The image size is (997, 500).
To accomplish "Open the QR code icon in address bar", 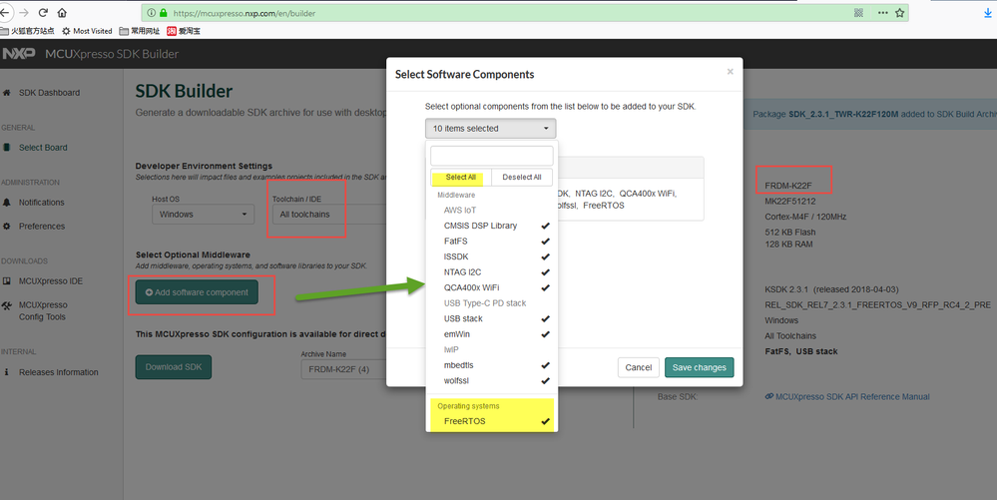I will click(858, 13).
